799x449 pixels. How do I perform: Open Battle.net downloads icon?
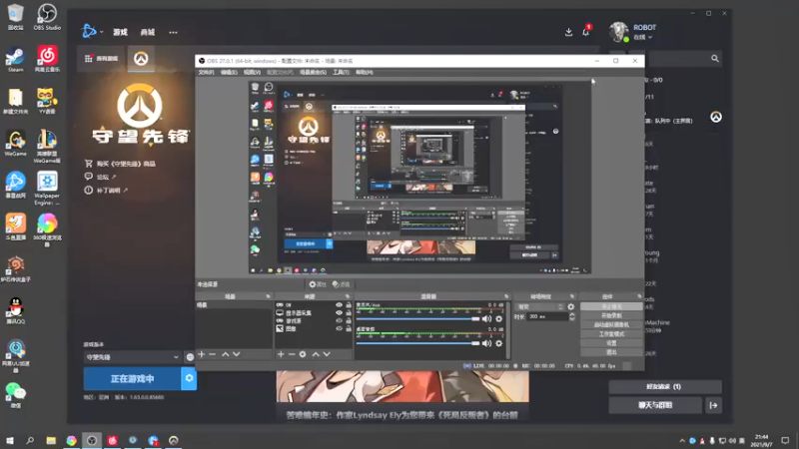pyautogui.click(x=568, y=32)
